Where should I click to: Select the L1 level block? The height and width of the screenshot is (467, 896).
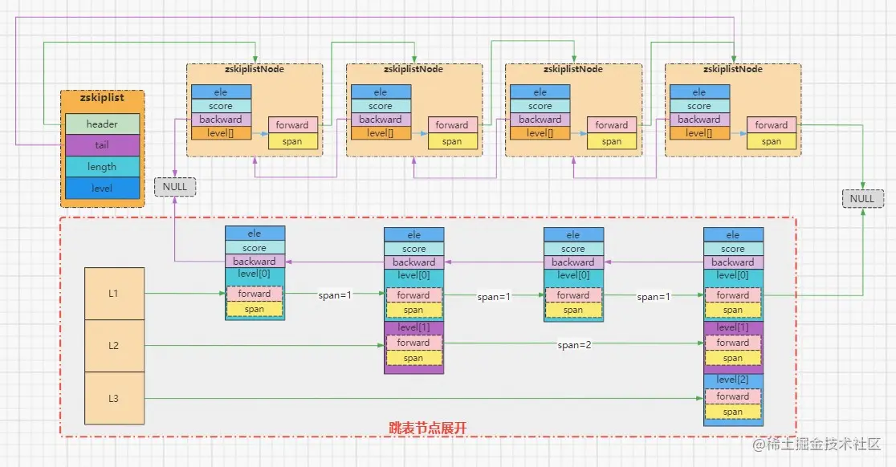tap(114, 294)
